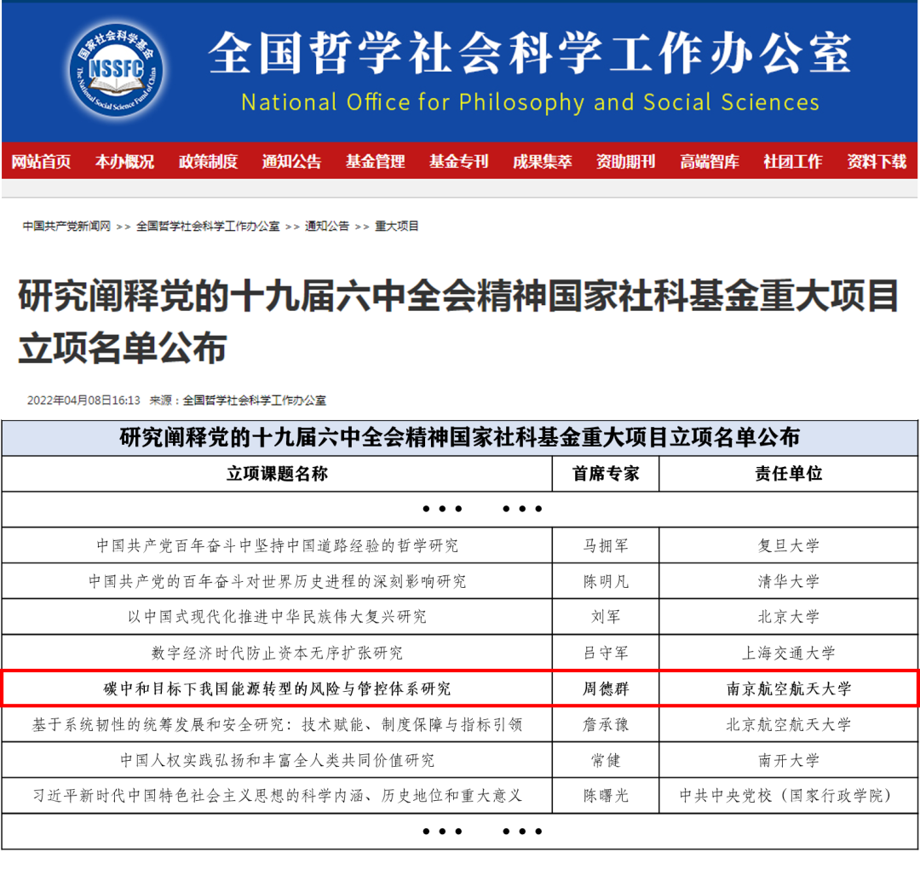The image size is (920, 887).
Task: Click the publish date 2022年04月08日16:13
Action: [83, 400]
